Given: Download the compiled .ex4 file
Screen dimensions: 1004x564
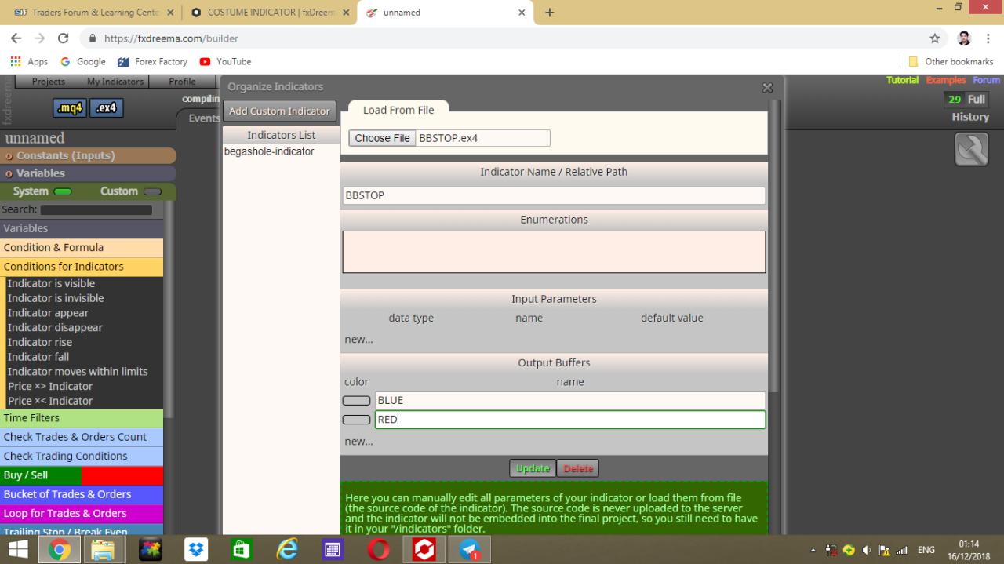Looking at the screenshot, I should (x=106, y=108).
